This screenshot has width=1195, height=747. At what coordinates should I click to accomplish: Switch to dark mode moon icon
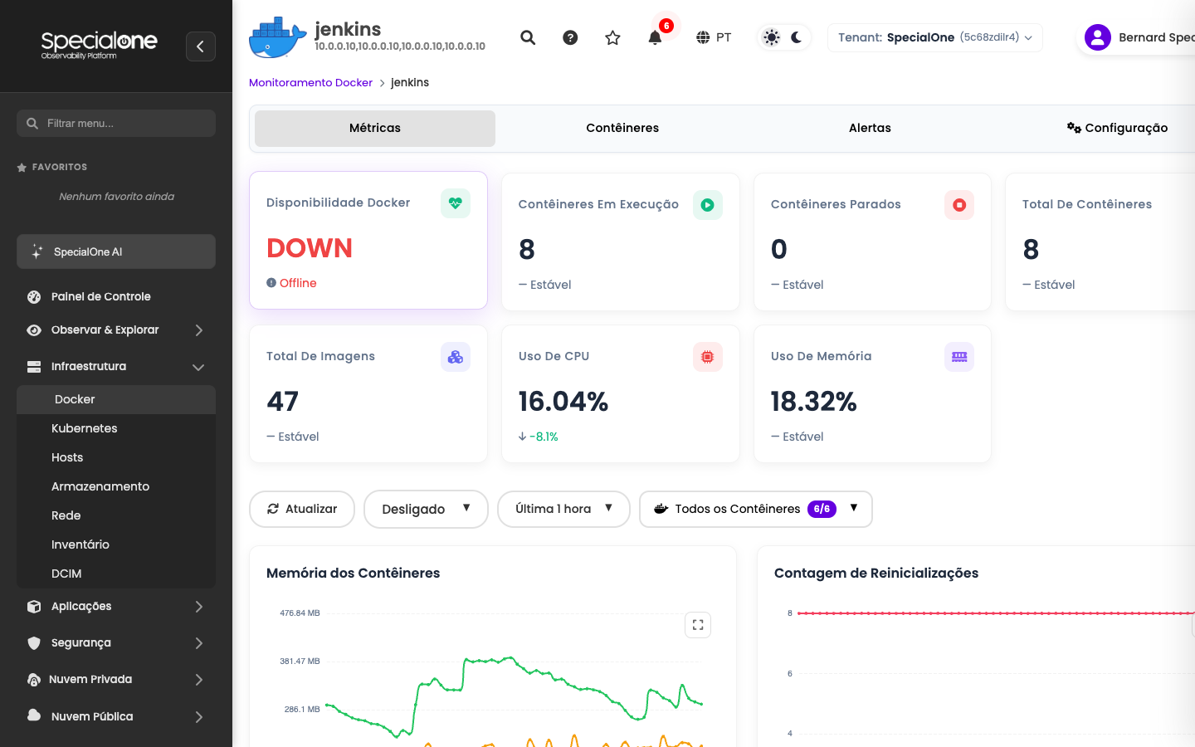pyautogui.click(x=797, y=37)
